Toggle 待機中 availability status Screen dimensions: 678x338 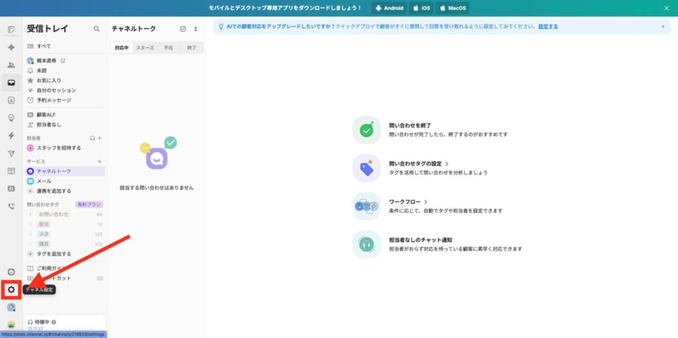[x=42, y=322]
